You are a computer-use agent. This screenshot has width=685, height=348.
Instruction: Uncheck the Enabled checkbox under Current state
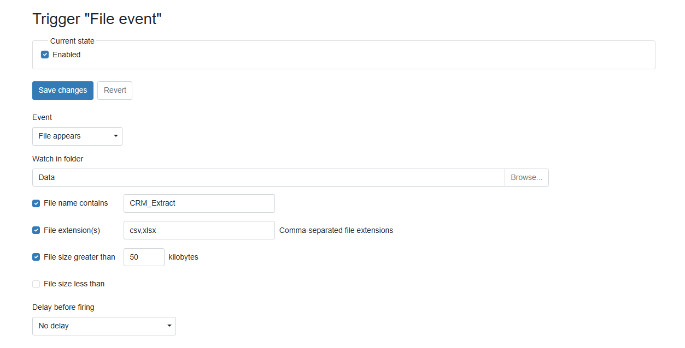(45, 55)
